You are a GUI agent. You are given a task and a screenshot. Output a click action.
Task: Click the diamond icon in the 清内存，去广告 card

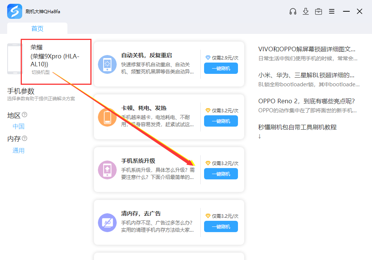pos(208,216)
